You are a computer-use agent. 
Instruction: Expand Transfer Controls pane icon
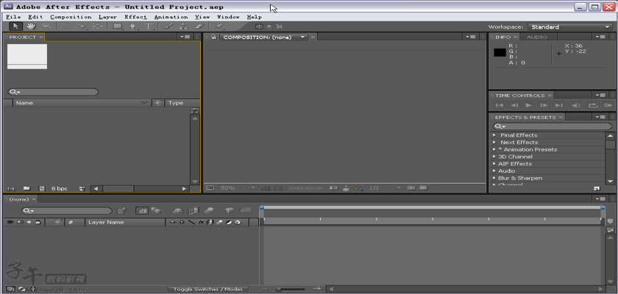click(21, 289)
